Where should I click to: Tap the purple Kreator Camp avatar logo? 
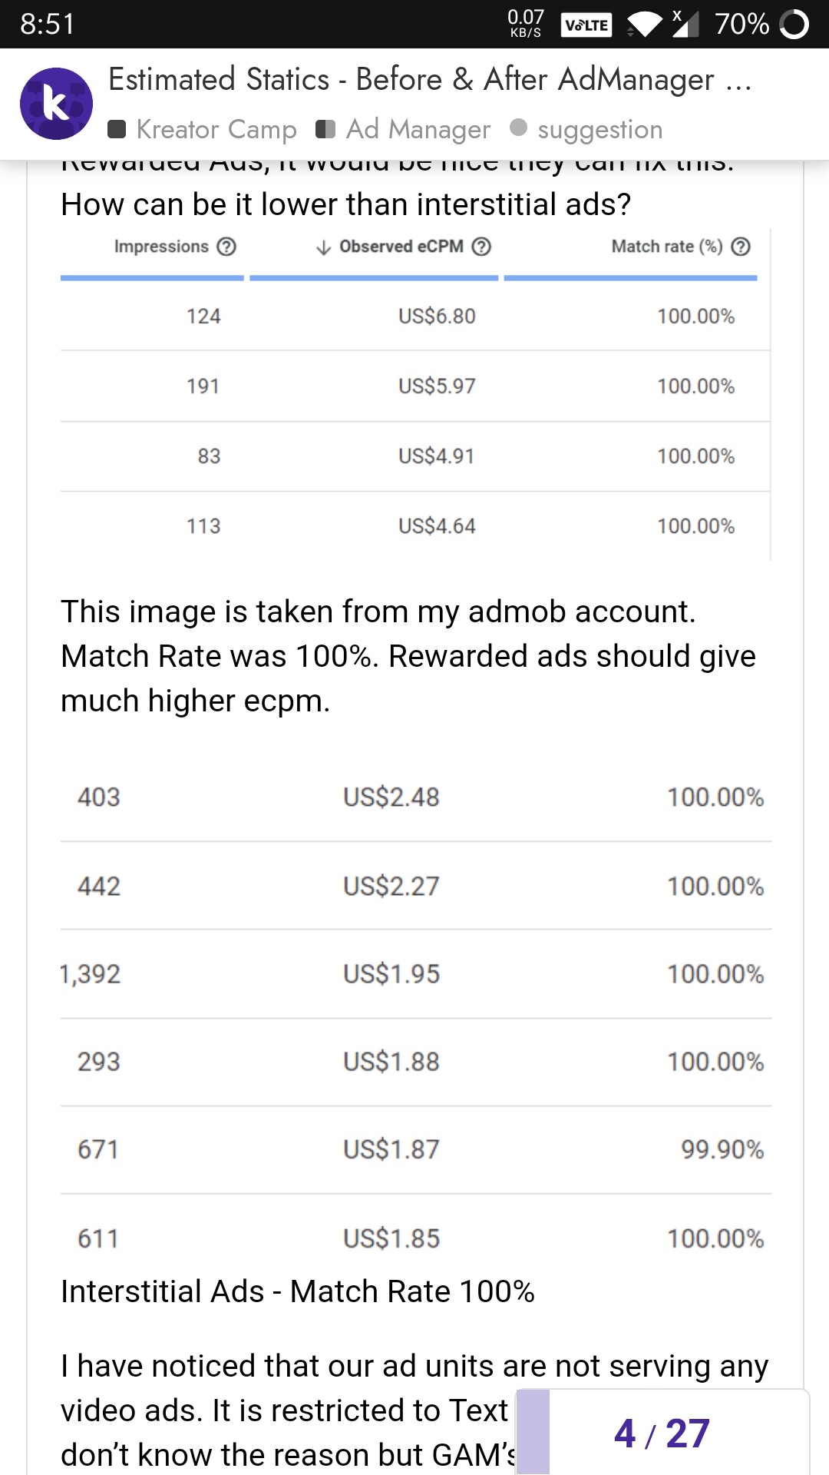coord(56,104)
